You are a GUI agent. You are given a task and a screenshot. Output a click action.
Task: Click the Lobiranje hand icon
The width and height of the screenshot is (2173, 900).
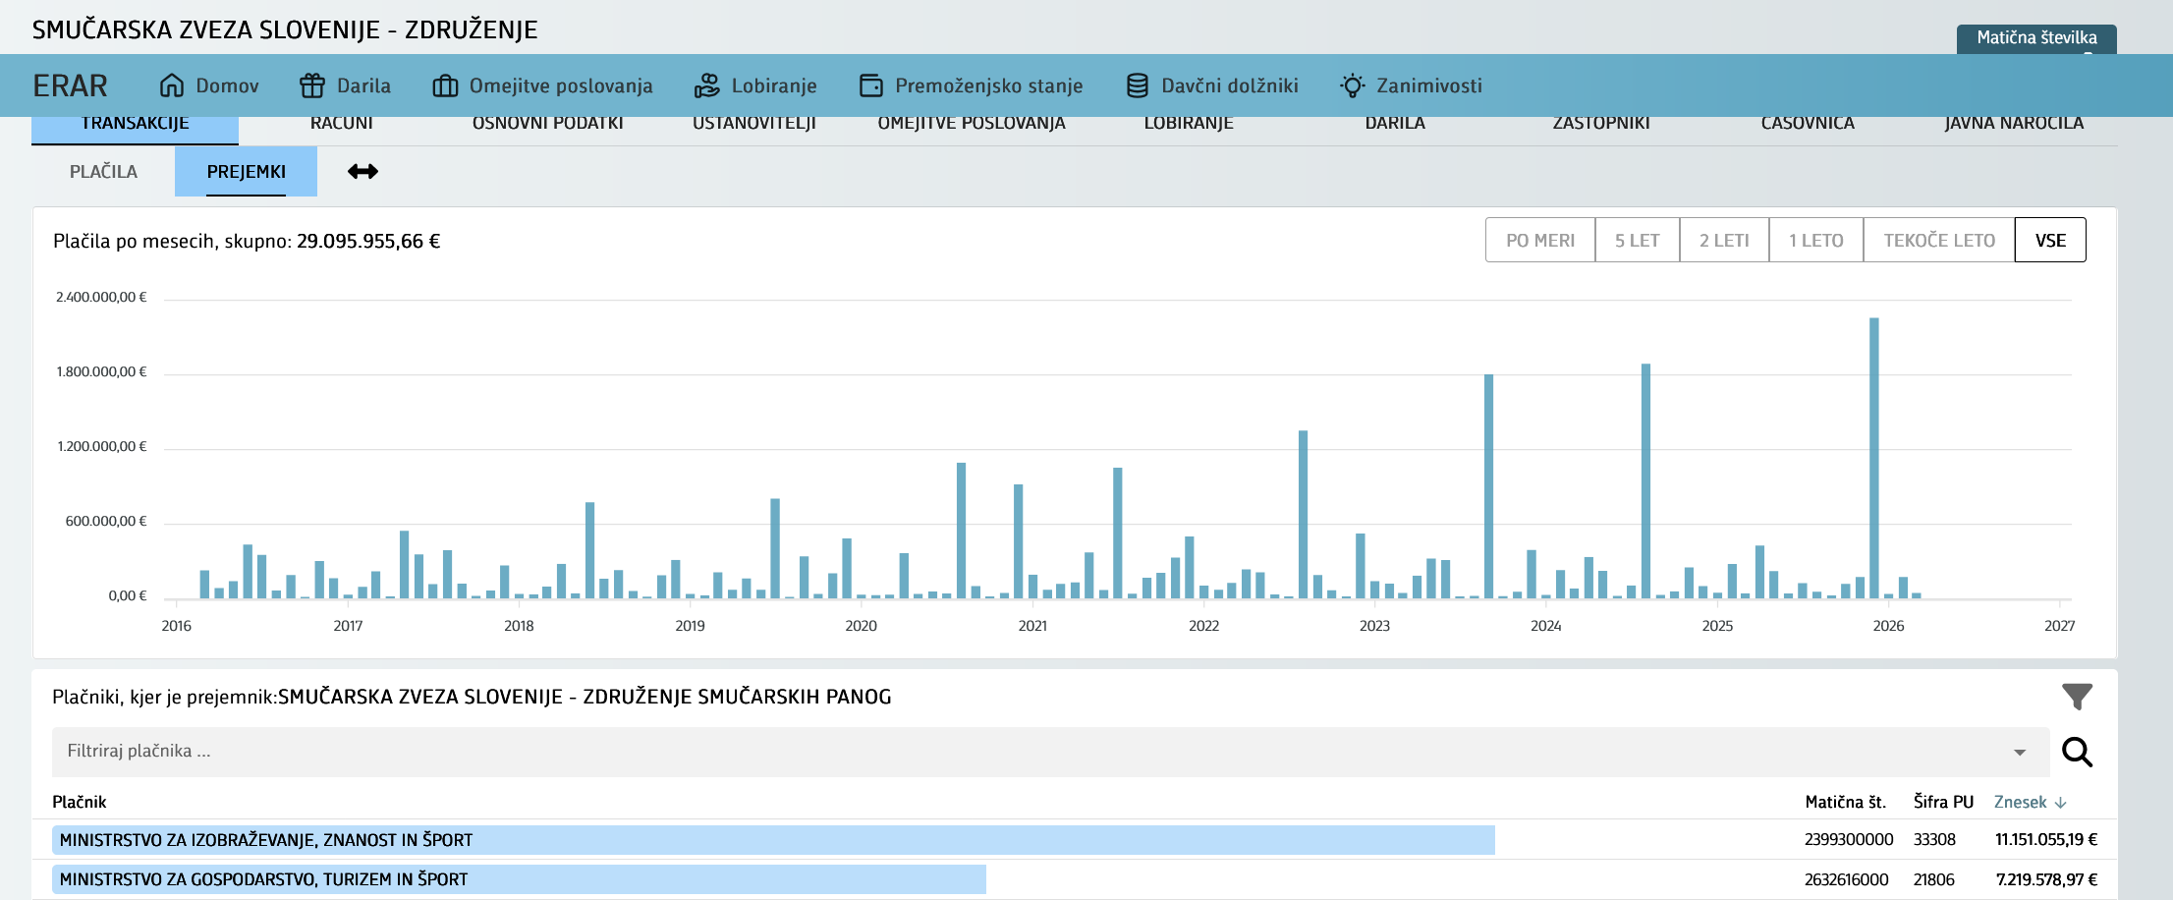(707, 85)
